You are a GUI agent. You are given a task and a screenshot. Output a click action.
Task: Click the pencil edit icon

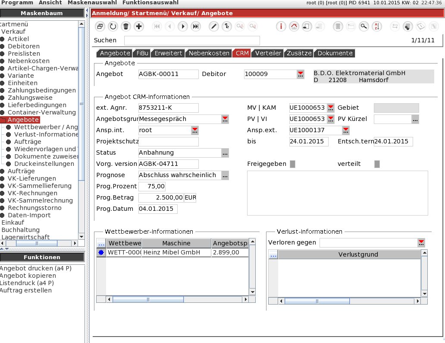pos(213,26)
